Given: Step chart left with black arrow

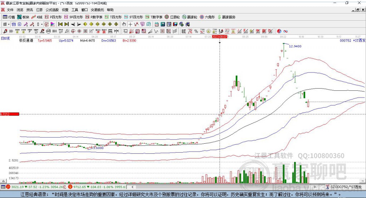Looking at the screenshot, I should pos(73,24).
